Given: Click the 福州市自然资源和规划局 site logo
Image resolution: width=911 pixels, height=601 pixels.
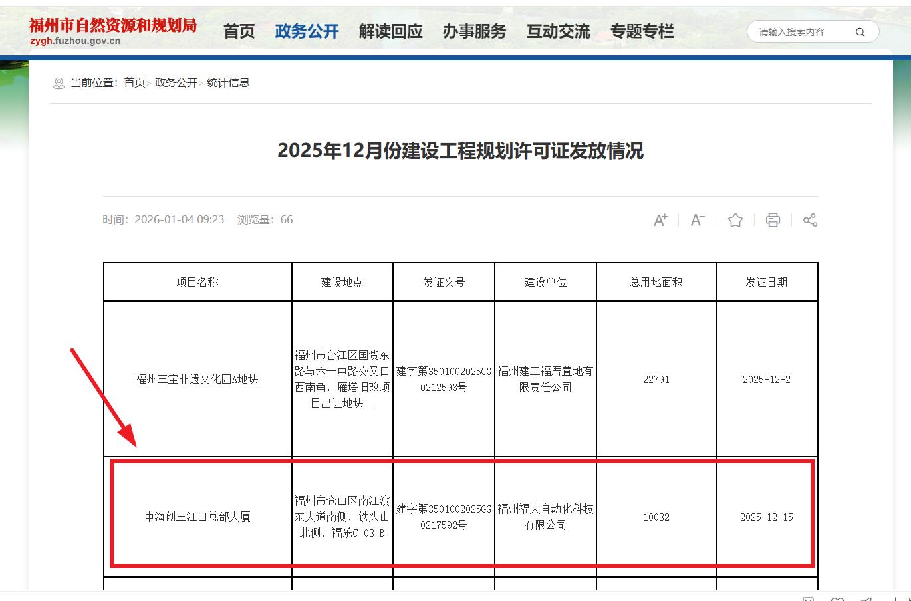Looking at the screenshot, I should [x=112, y=31].
